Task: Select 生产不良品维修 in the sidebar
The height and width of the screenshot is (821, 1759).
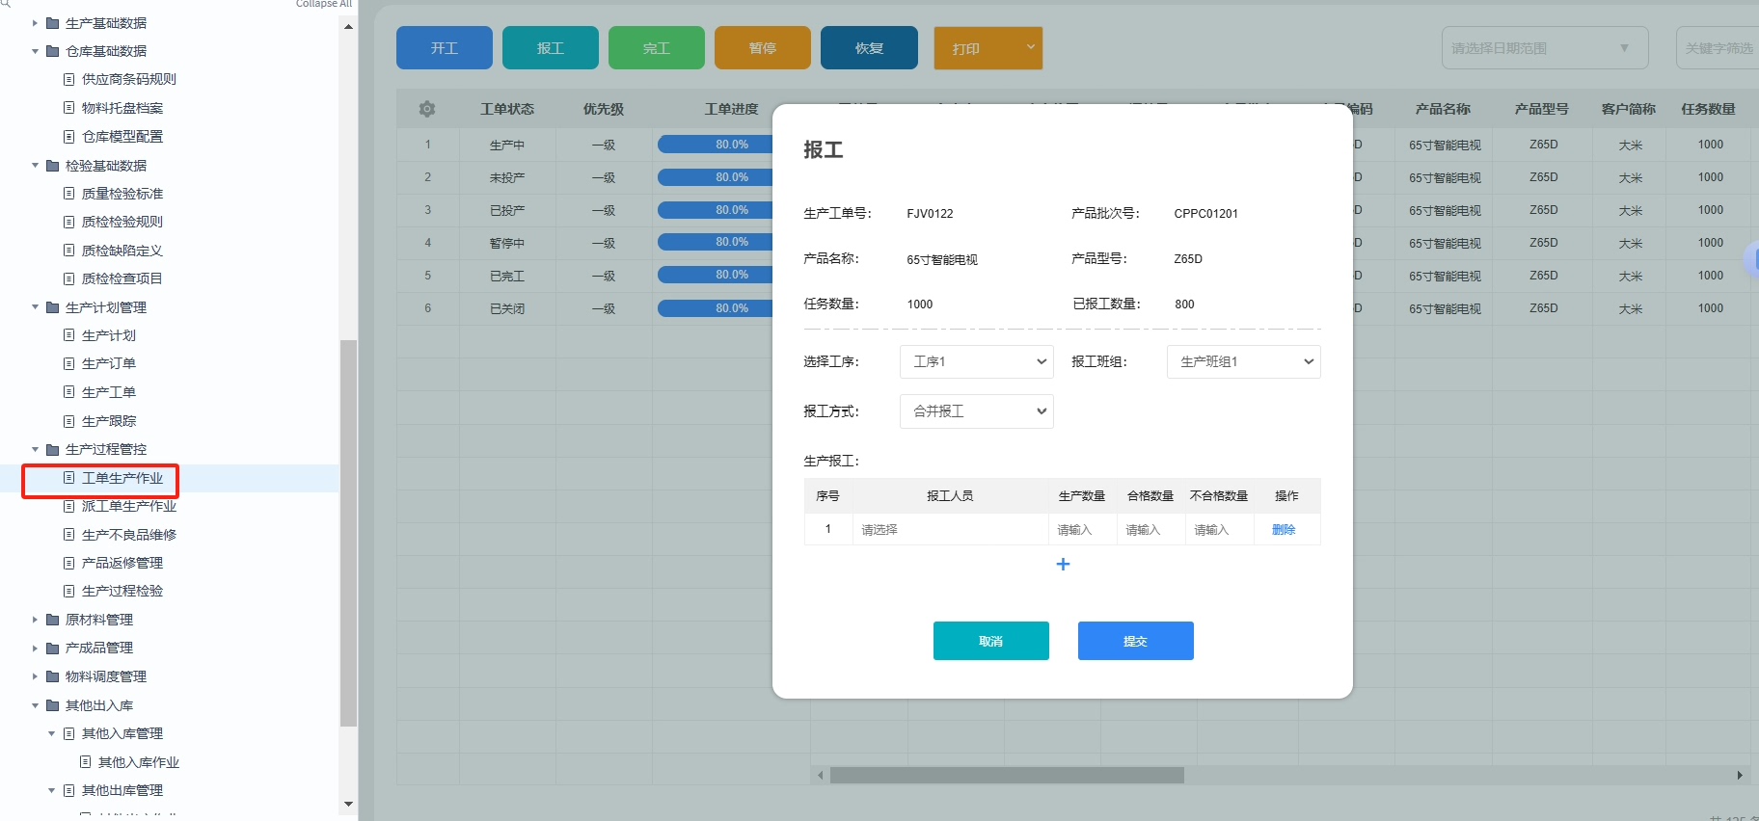Action: [x=128, y=535]
